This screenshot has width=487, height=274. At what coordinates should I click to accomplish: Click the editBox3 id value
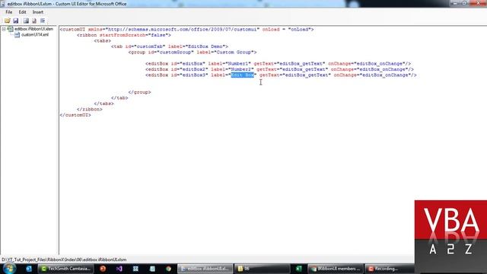click(194, 75)
